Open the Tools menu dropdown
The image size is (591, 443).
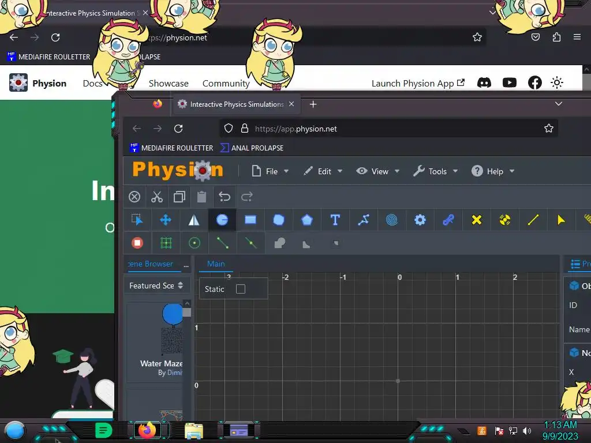point(436,171)
